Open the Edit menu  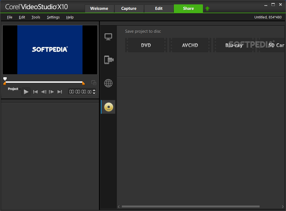coord(22,17)
